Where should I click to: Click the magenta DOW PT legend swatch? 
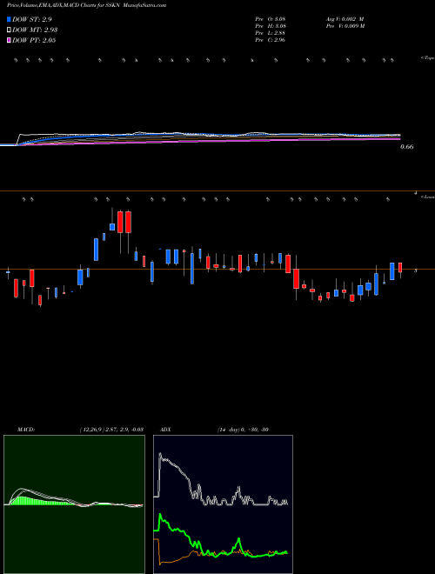coord(9,40)
